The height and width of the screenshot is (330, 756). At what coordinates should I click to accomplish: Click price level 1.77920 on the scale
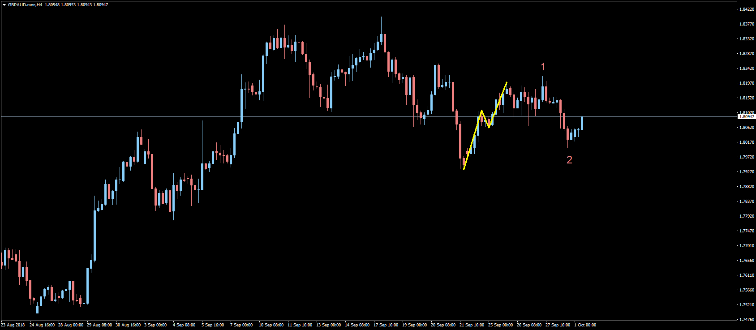(747, 216)
